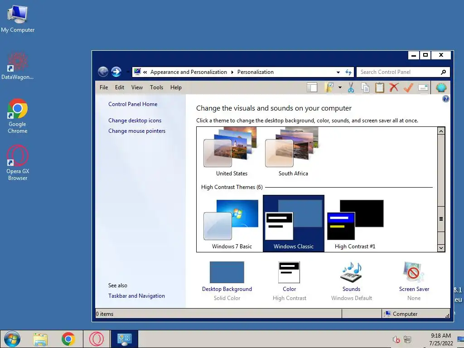Click the Personalization taskbar button
Image resolution: width=464 pixels, height=348 pixels.
click(x=124, y=339)
